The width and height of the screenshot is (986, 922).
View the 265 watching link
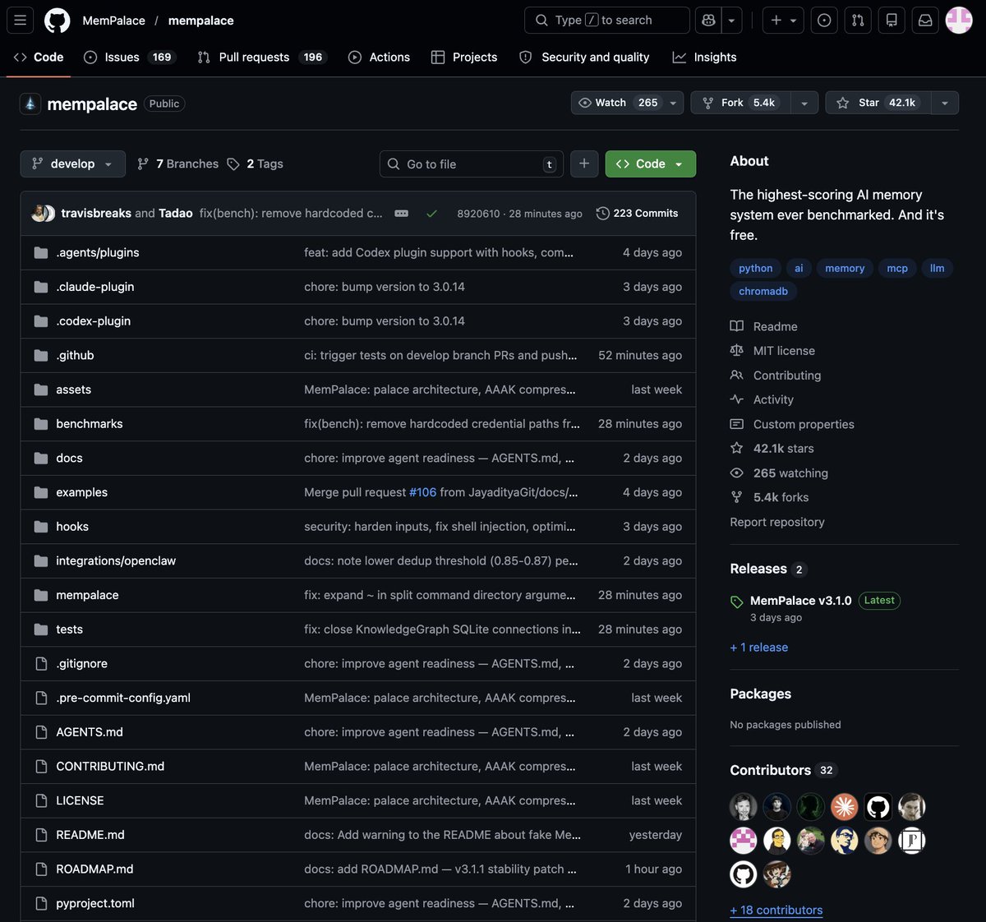point(780,473)
